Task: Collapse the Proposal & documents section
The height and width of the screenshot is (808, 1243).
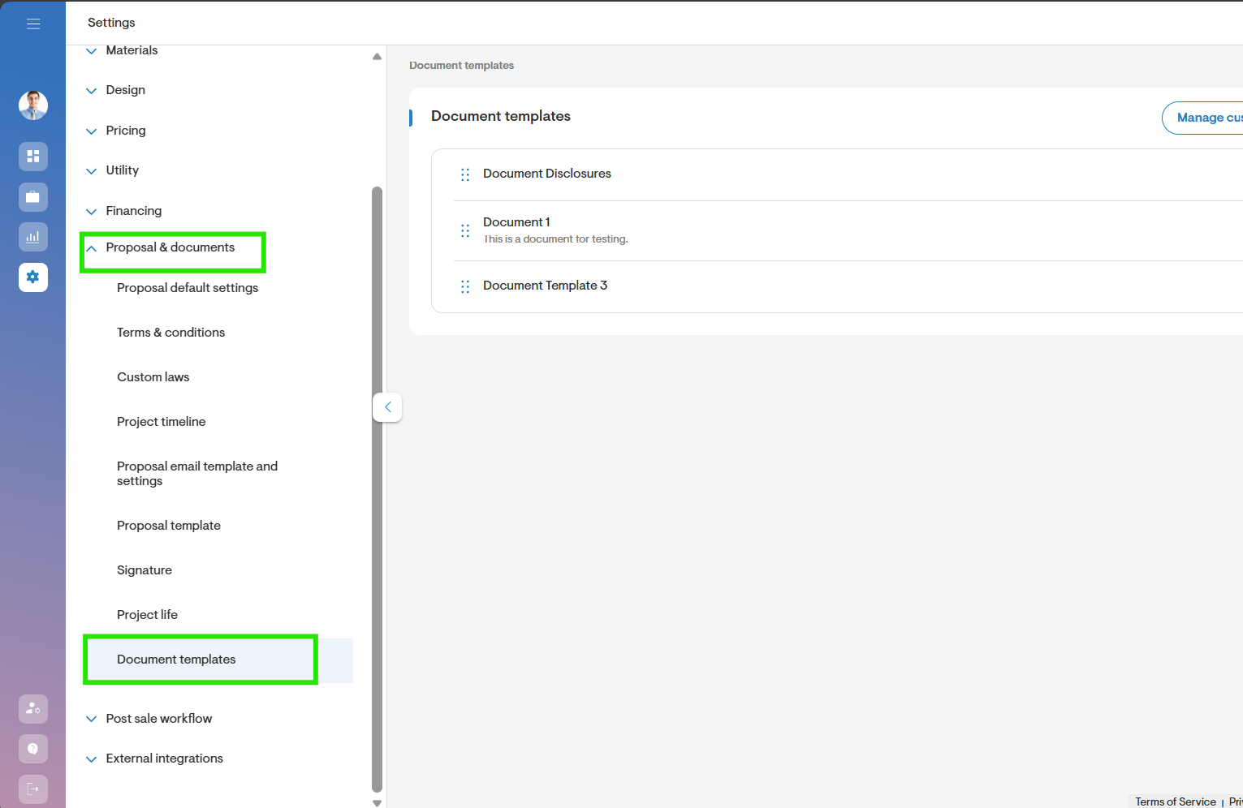Action: (160, 247)
